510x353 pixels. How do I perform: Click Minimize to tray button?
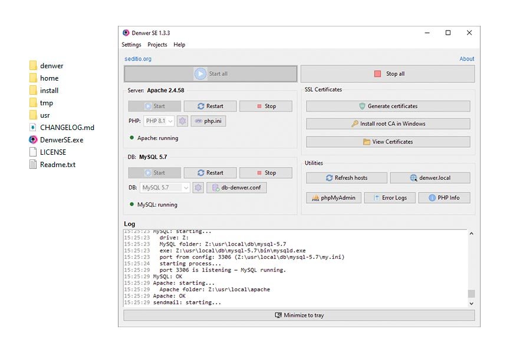(299, 315)
